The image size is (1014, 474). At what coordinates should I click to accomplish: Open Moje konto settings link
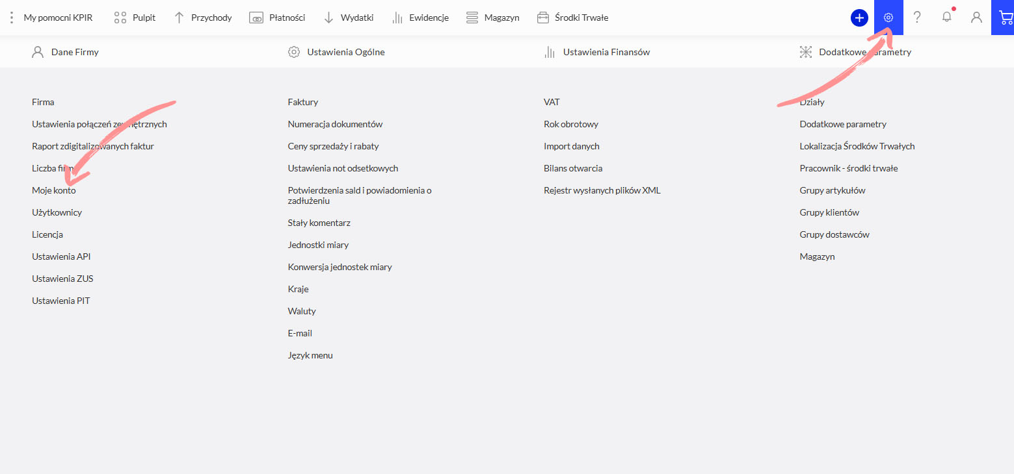53,190
